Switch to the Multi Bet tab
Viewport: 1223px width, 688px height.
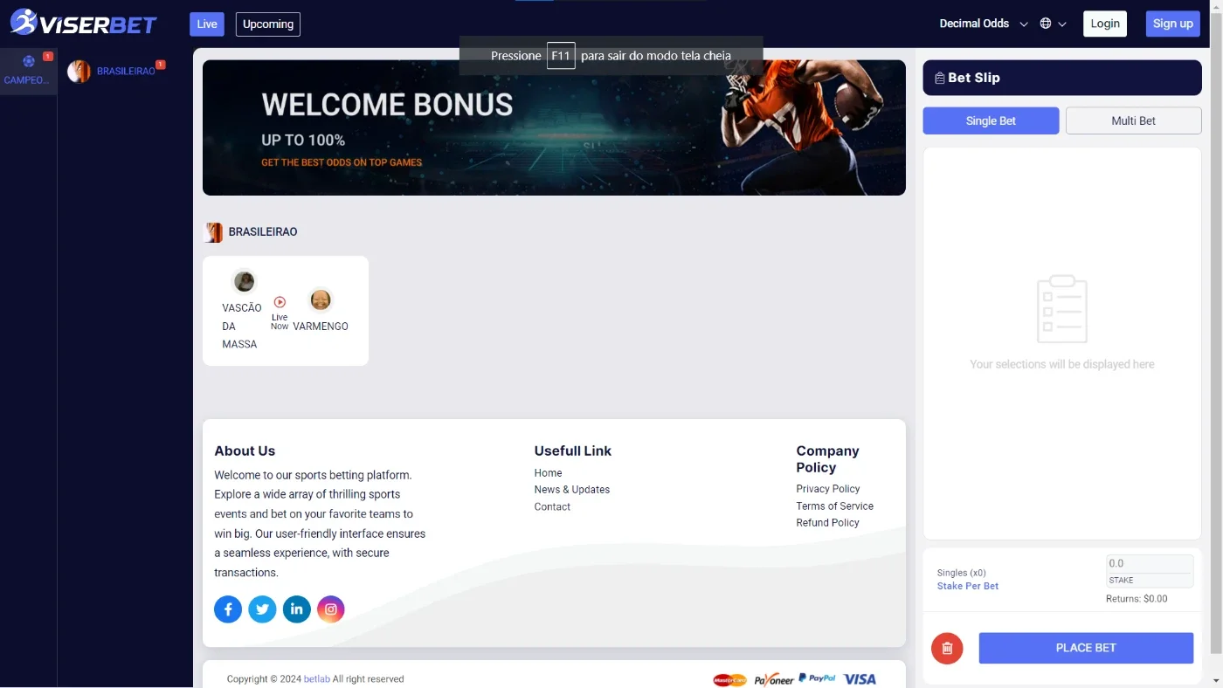tap(1134, 120)
